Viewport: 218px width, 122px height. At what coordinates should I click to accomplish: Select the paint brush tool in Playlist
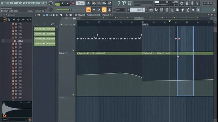(x=47, y=15)
